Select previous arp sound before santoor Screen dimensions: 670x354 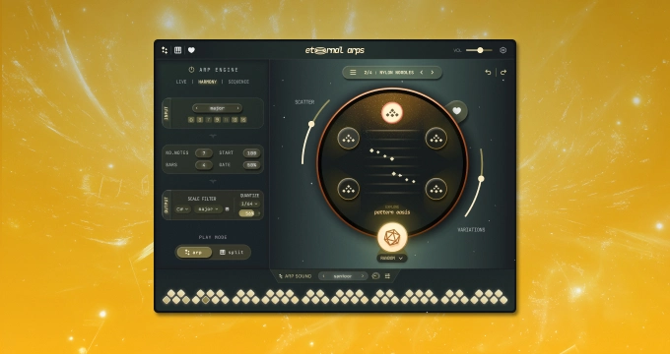(323, 276)
